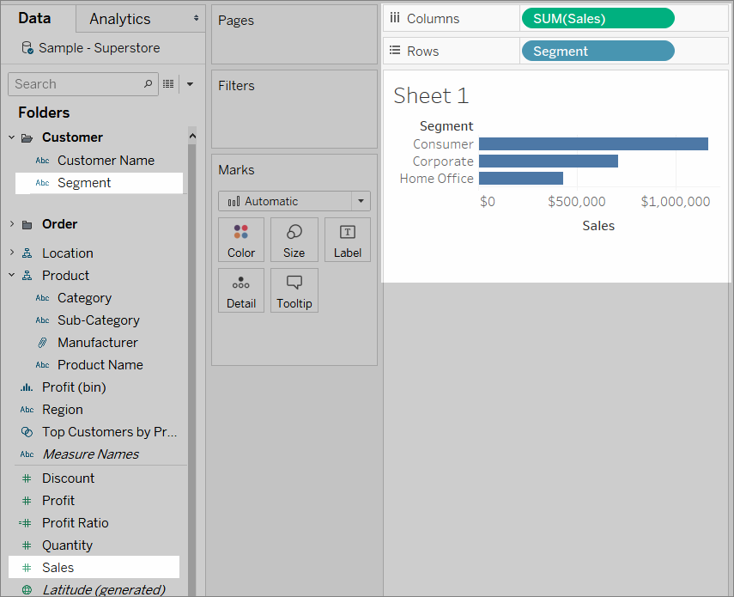Select the SUM(Sales) pill on Columns
The height and width of the screenshot is (597, 734).
[x=598, y=18]
